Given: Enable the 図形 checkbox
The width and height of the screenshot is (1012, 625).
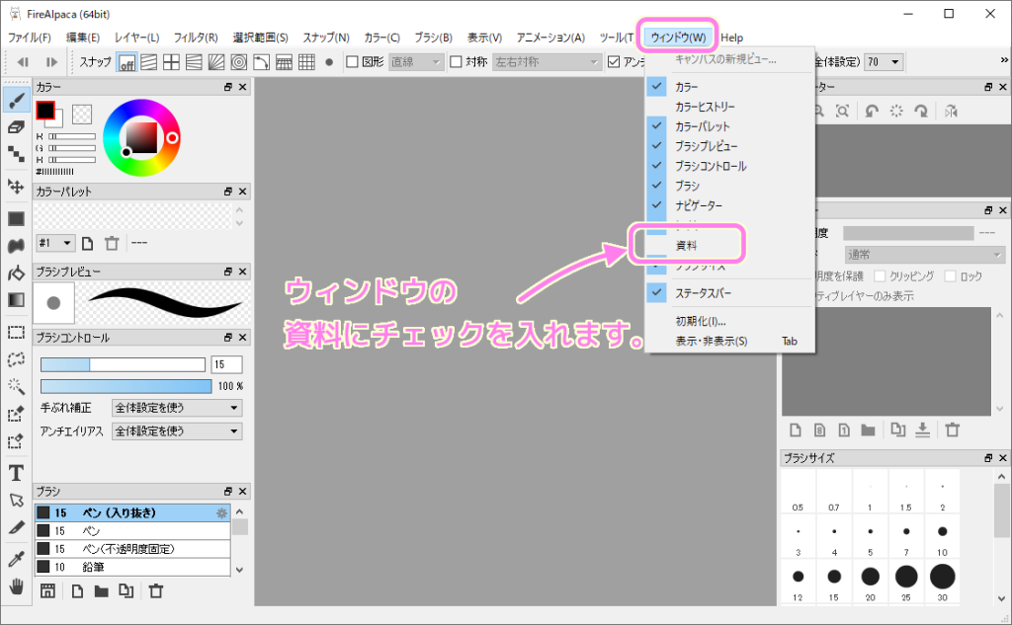Looking at the screenshot, I should point(352,61).
